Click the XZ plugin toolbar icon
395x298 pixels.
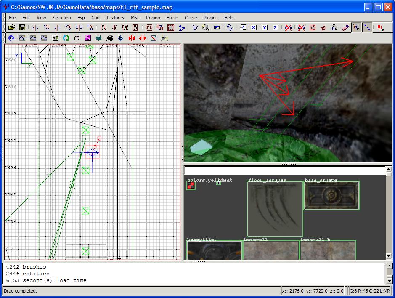(x=33, y=38)
